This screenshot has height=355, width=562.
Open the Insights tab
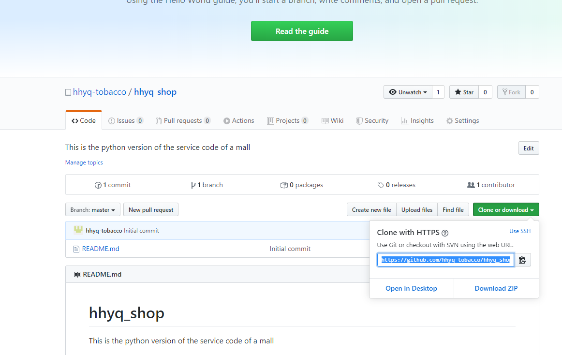(x=417, y=120)
